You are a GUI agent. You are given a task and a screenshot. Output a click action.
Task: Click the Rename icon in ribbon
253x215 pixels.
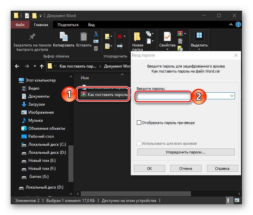[x=120, y=46]
